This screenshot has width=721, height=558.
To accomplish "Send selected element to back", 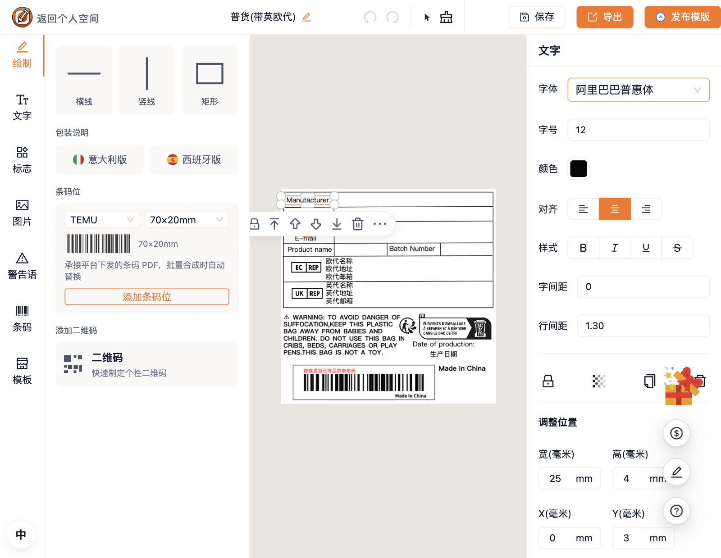I will pyautogui.click(x=337, y=224).
